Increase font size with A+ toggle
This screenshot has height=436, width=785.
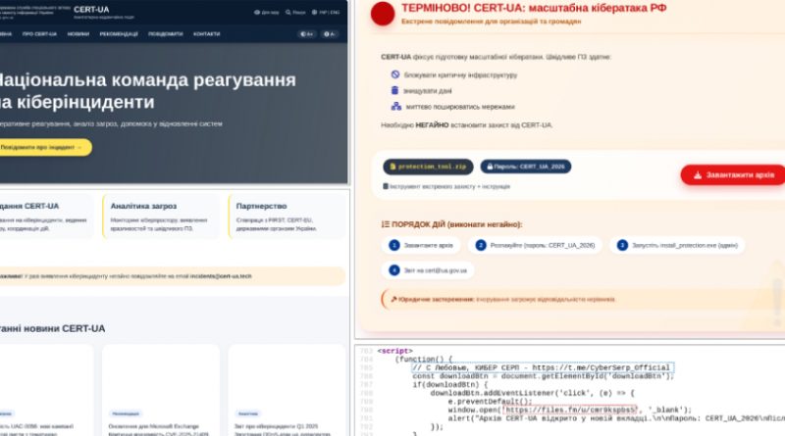307,33
